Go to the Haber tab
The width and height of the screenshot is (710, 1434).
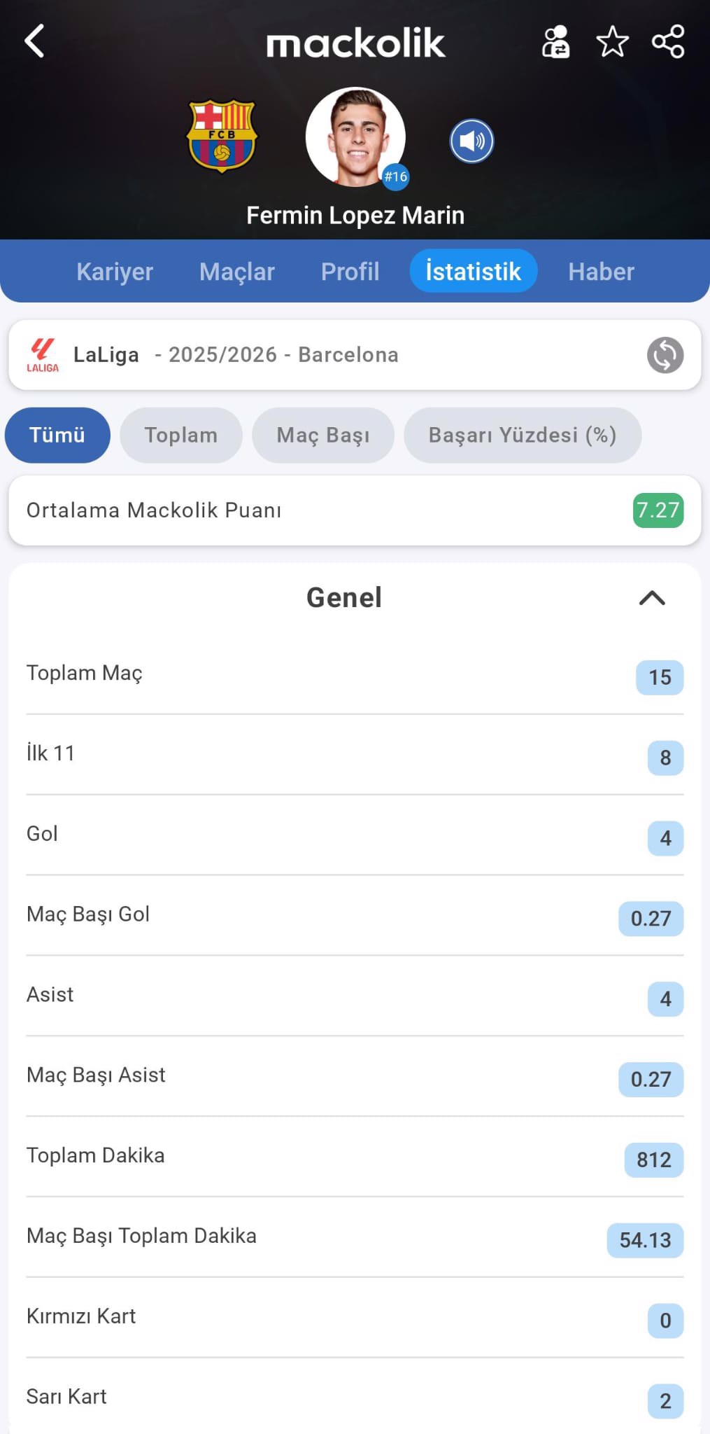(601, 272)
